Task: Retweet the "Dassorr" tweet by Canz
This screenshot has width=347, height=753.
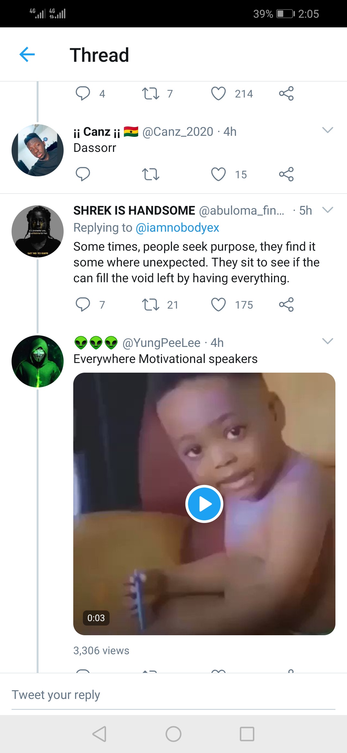Action: point(150,174)
